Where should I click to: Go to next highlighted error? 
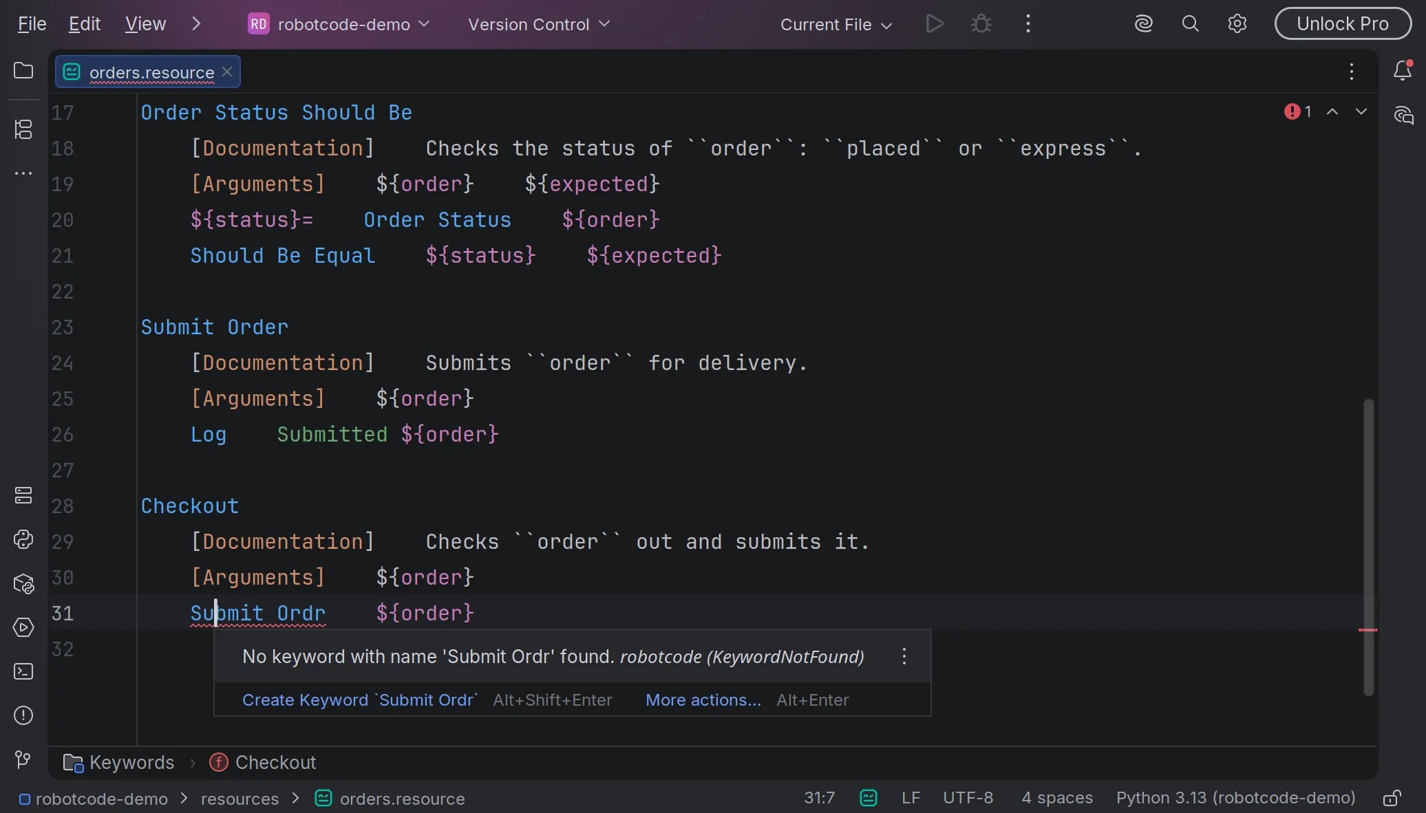tap(1361, 111)
